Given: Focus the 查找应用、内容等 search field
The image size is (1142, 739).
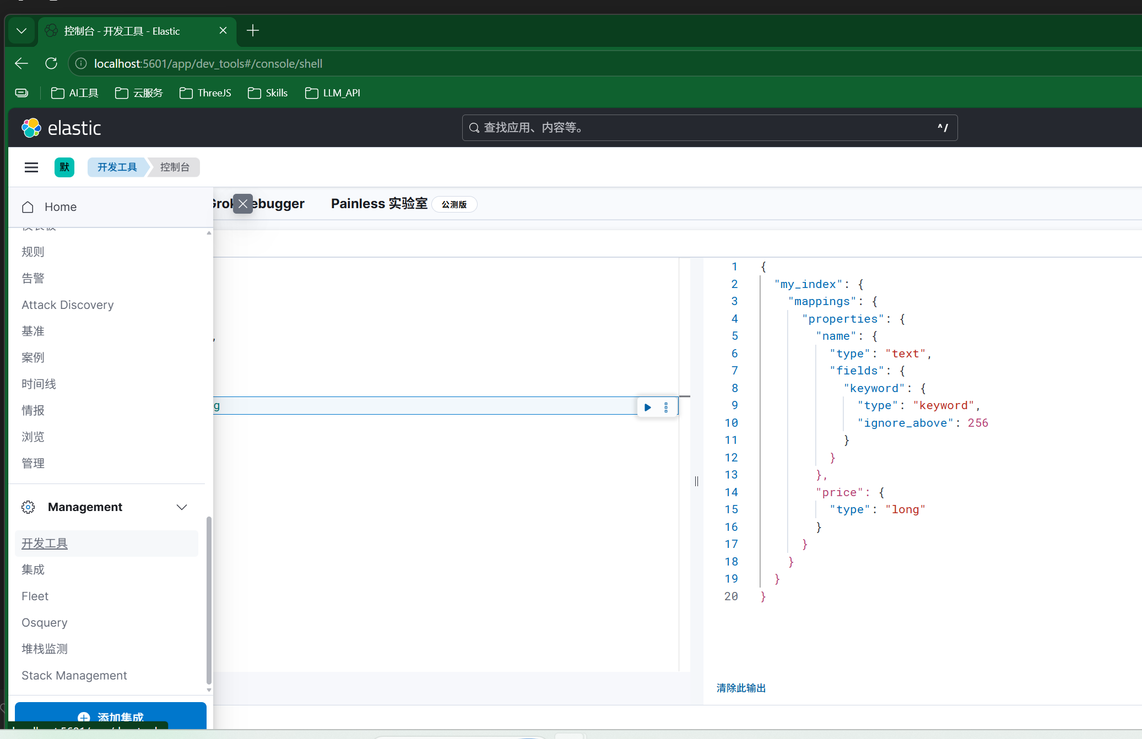Looking at the screenshot, I should 710,128.
